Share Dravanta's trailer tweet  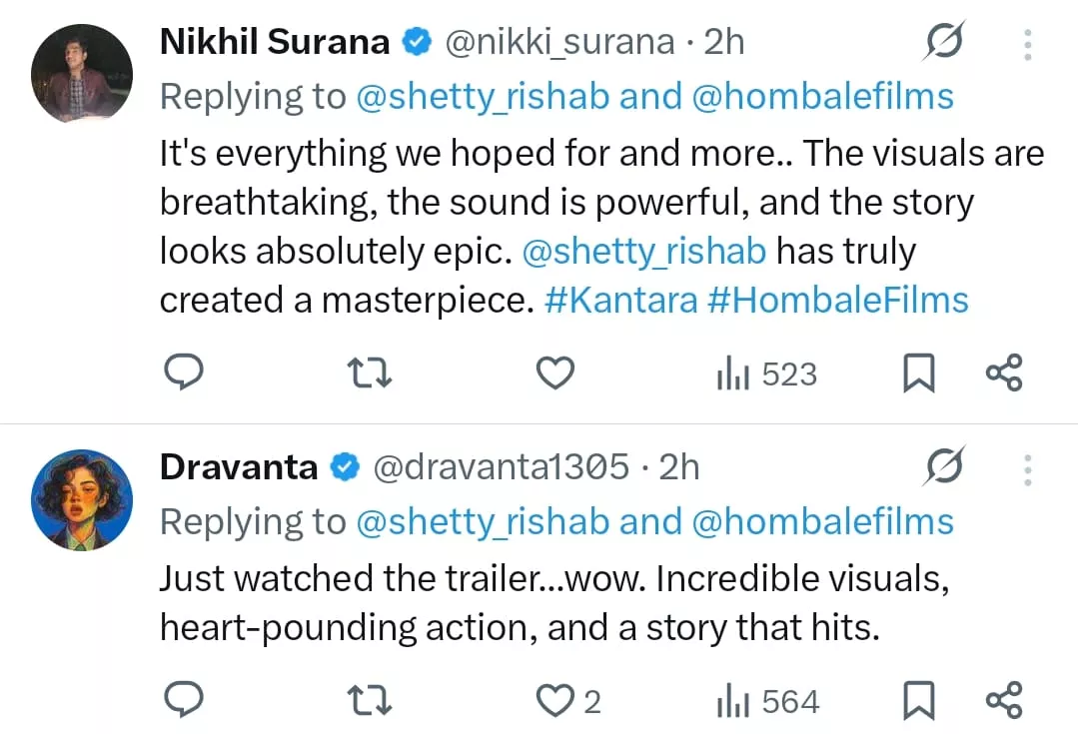pos(1004,701)
